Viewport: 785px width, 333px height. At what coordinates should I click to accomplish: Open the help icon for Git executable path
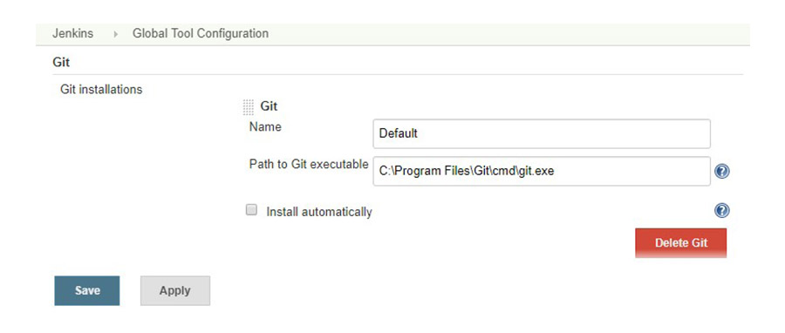(x=721, y=172)
